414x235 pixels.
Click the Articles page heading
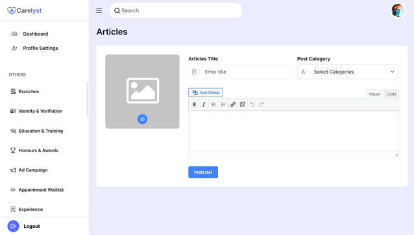112,32
